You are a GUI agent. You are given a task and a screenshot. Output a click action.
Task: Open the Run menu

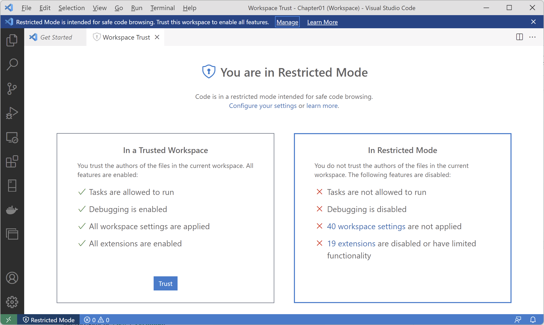click(137, 8)
